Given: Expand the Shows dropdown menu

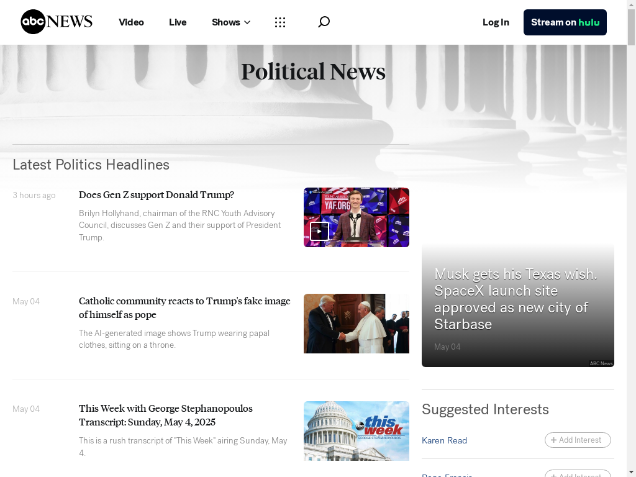Looking at the screenshot, I should click(x=231, y=22).
